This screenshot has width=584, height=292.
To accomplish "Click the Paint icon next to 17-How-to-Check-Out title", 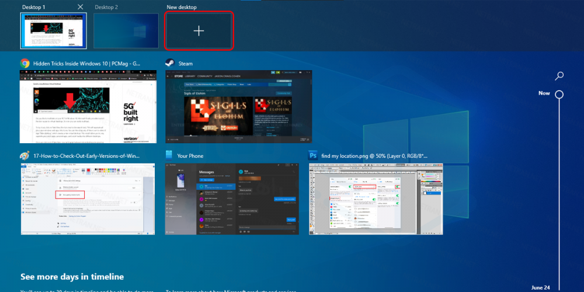I will (25, 156).
